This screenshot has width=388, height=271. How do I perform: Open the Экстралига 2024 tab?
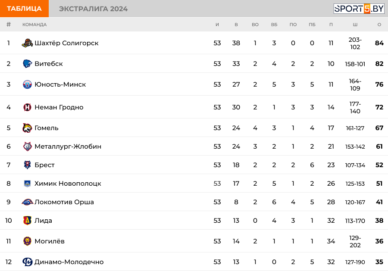(93, 9)
